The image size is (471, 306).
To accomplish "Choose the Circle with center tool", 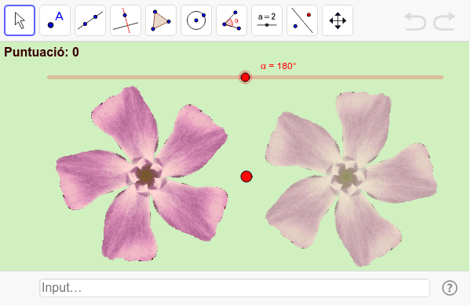I will click(x=196, y=20).
